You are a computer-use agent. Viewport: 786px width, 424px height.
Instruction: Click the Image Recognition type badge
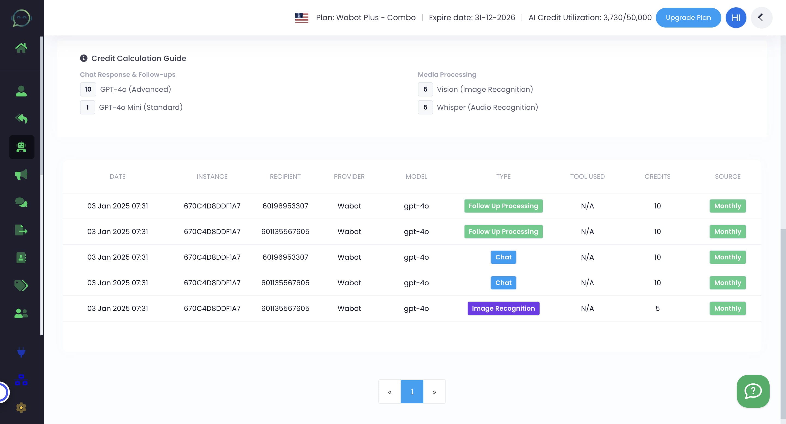point(503,308)
